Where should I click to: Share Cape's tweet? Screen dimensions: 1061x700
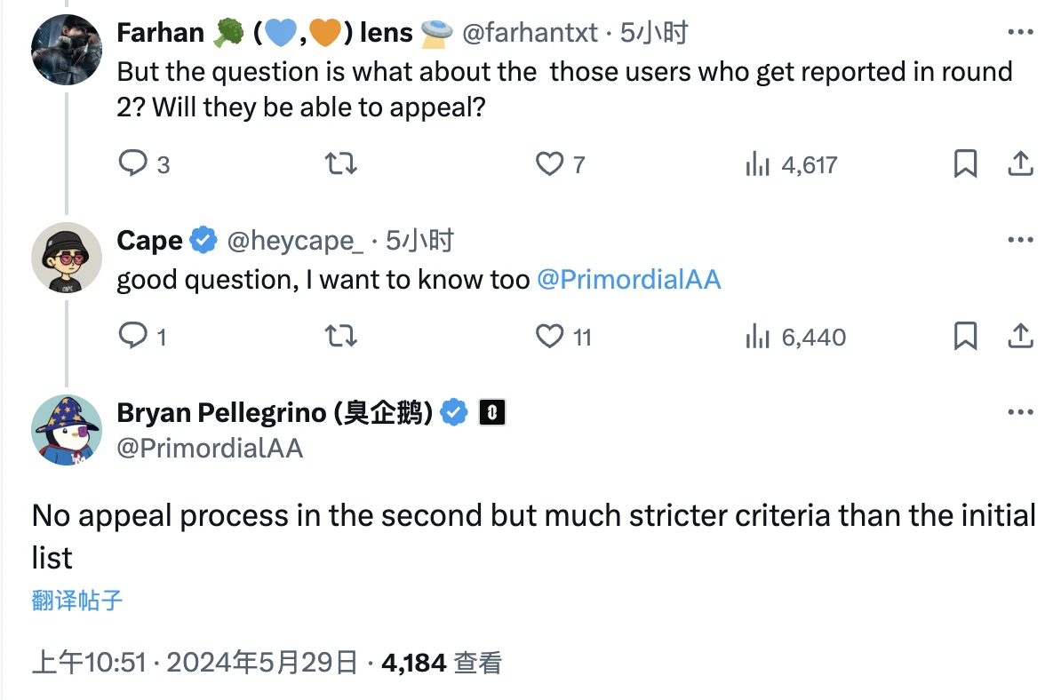(1020, 337)
